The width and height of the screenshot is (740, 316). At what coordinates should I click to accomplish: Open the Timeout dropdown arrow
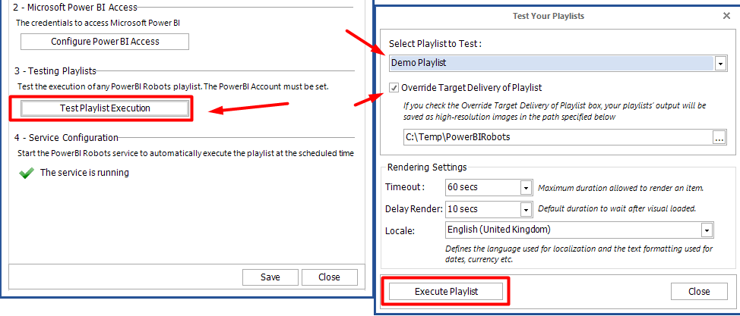(x=525, y=187)
